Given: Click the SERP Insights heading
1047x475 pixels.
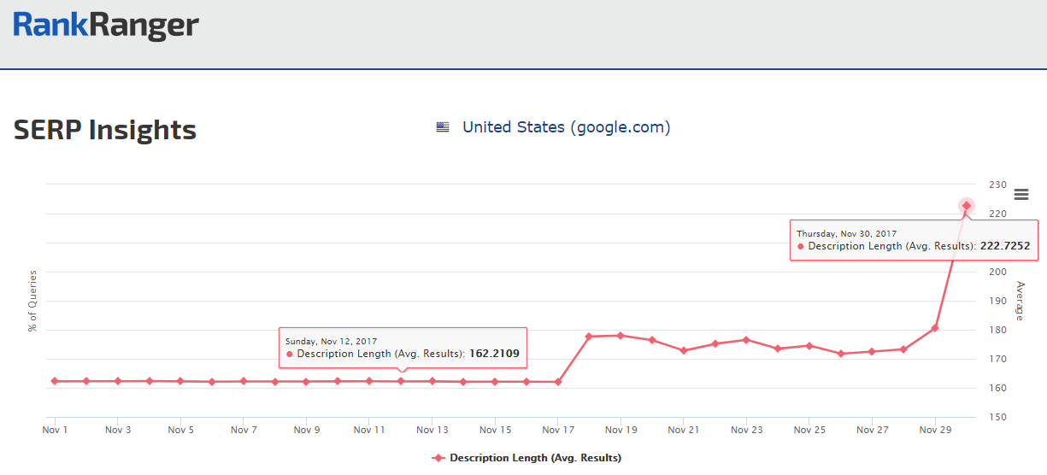Looking at the screenshot, I should (x=105, y=130).
